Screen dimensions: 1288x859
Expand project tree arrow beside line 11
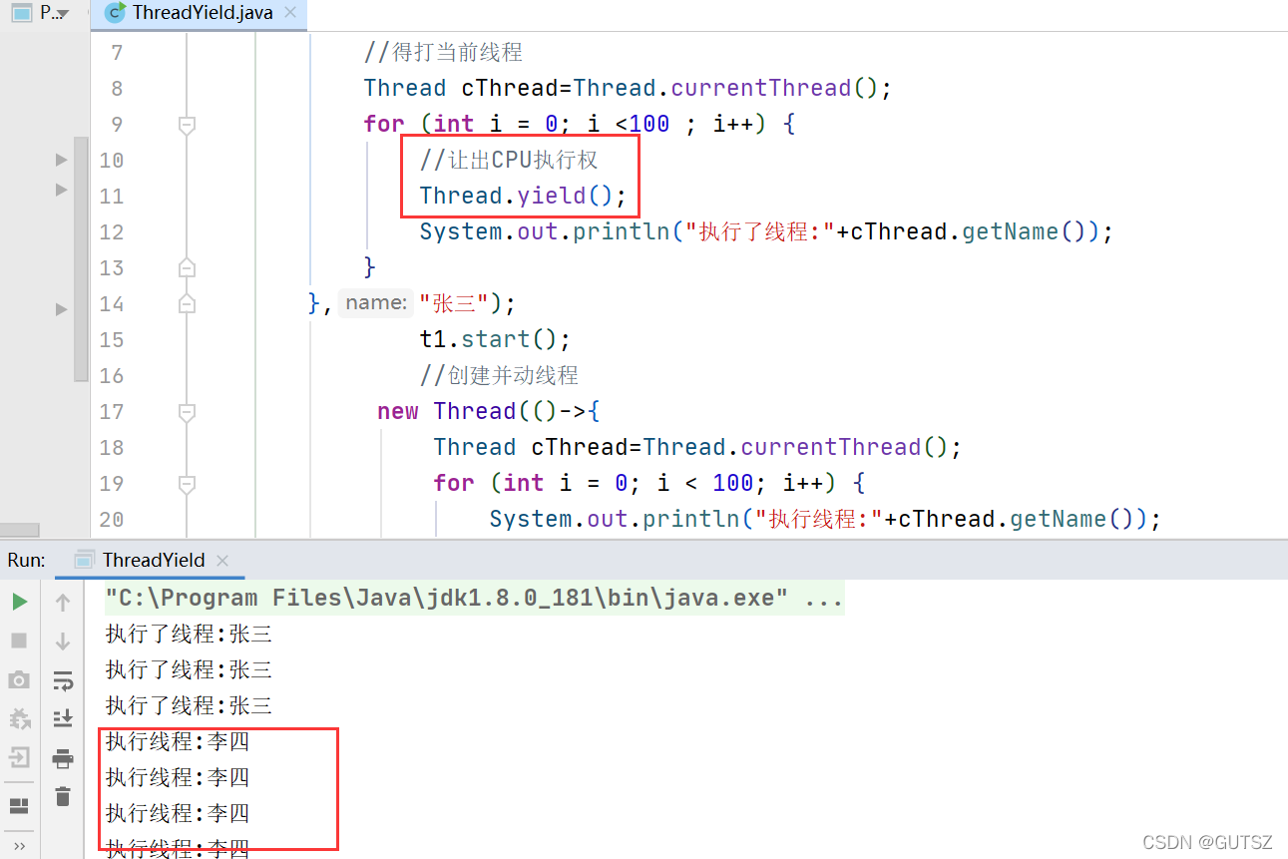tap(62, 189)
